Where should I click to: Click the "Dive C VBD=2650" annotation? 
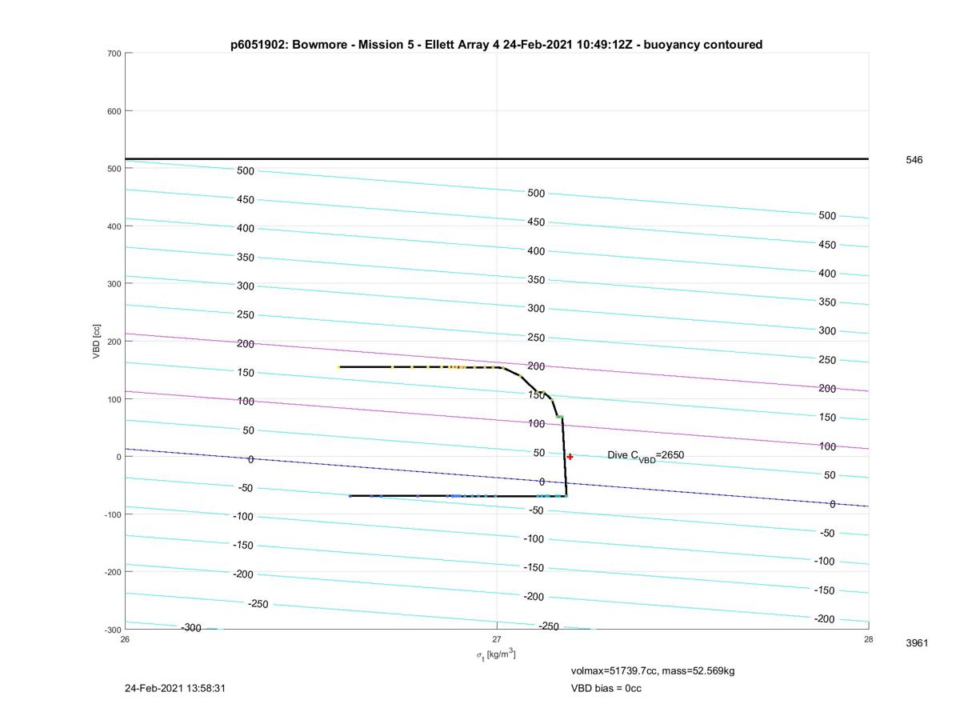pyautogui.click(x=646, y=456)
